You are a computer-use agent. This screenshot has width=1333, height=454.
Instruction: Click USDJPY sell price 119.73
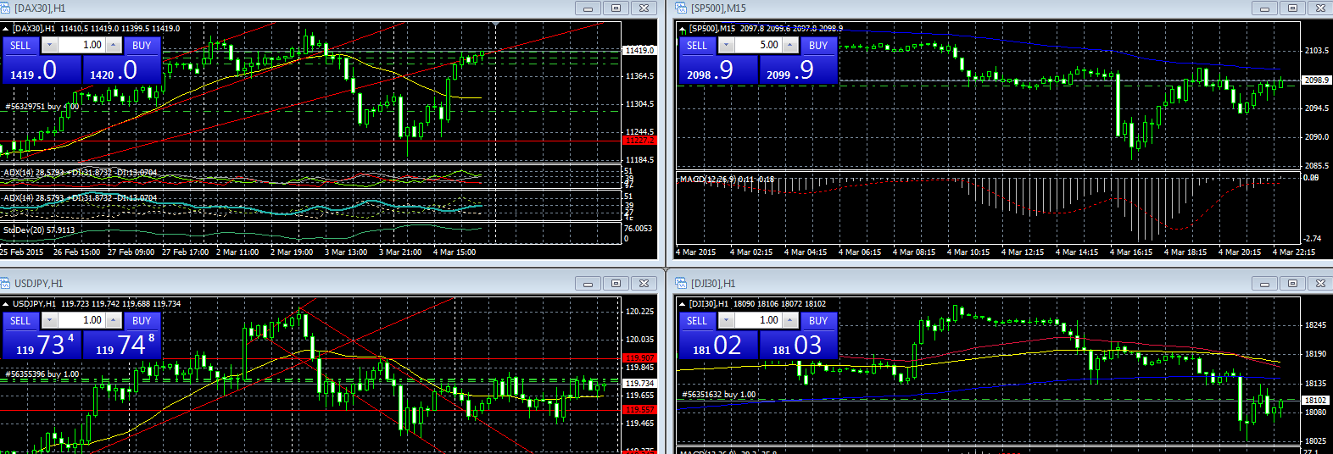(x=41, y=345)
